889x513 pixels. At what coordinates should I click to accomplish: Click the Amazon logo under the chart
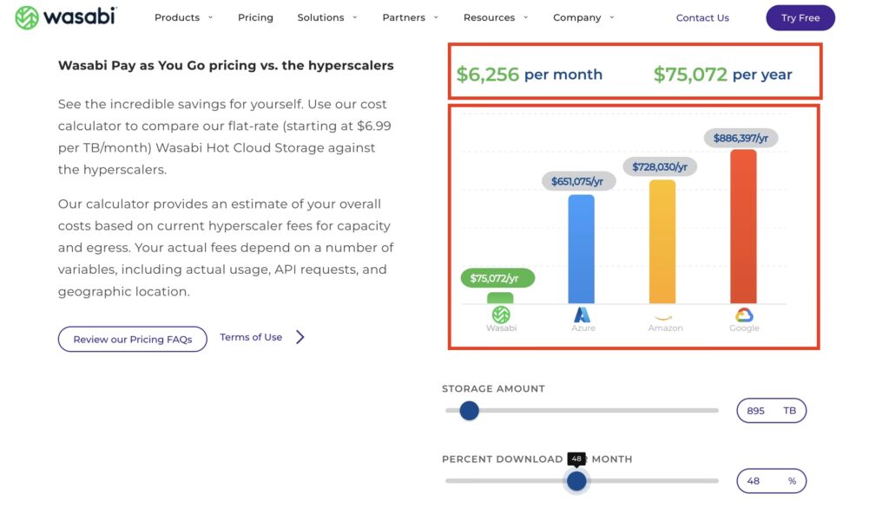point(665,316)
